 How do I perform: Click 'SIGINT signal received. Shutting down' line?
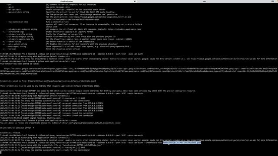[32, 118]
